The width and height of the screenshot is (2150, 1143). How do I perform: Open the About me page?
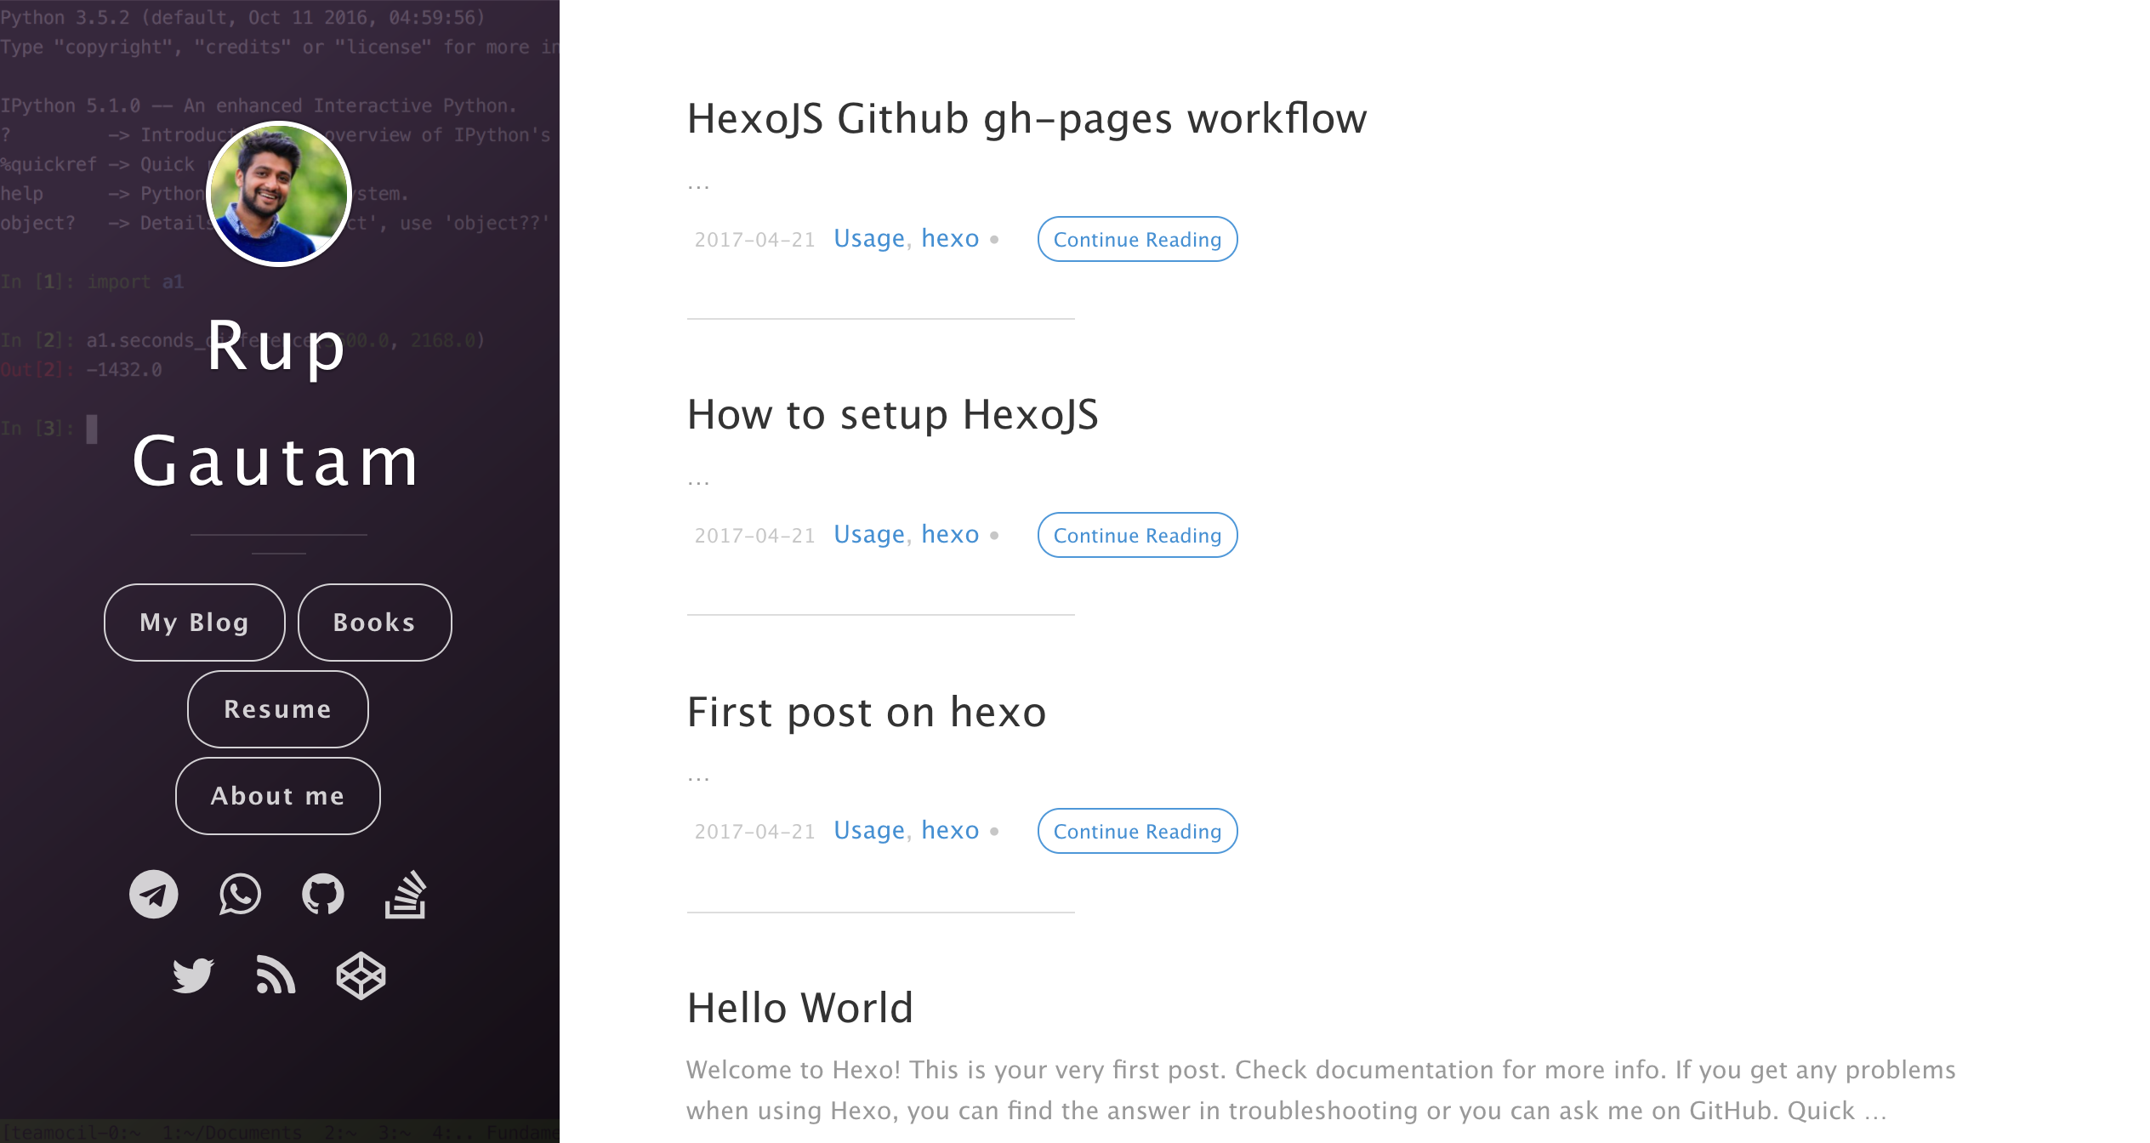278,796
